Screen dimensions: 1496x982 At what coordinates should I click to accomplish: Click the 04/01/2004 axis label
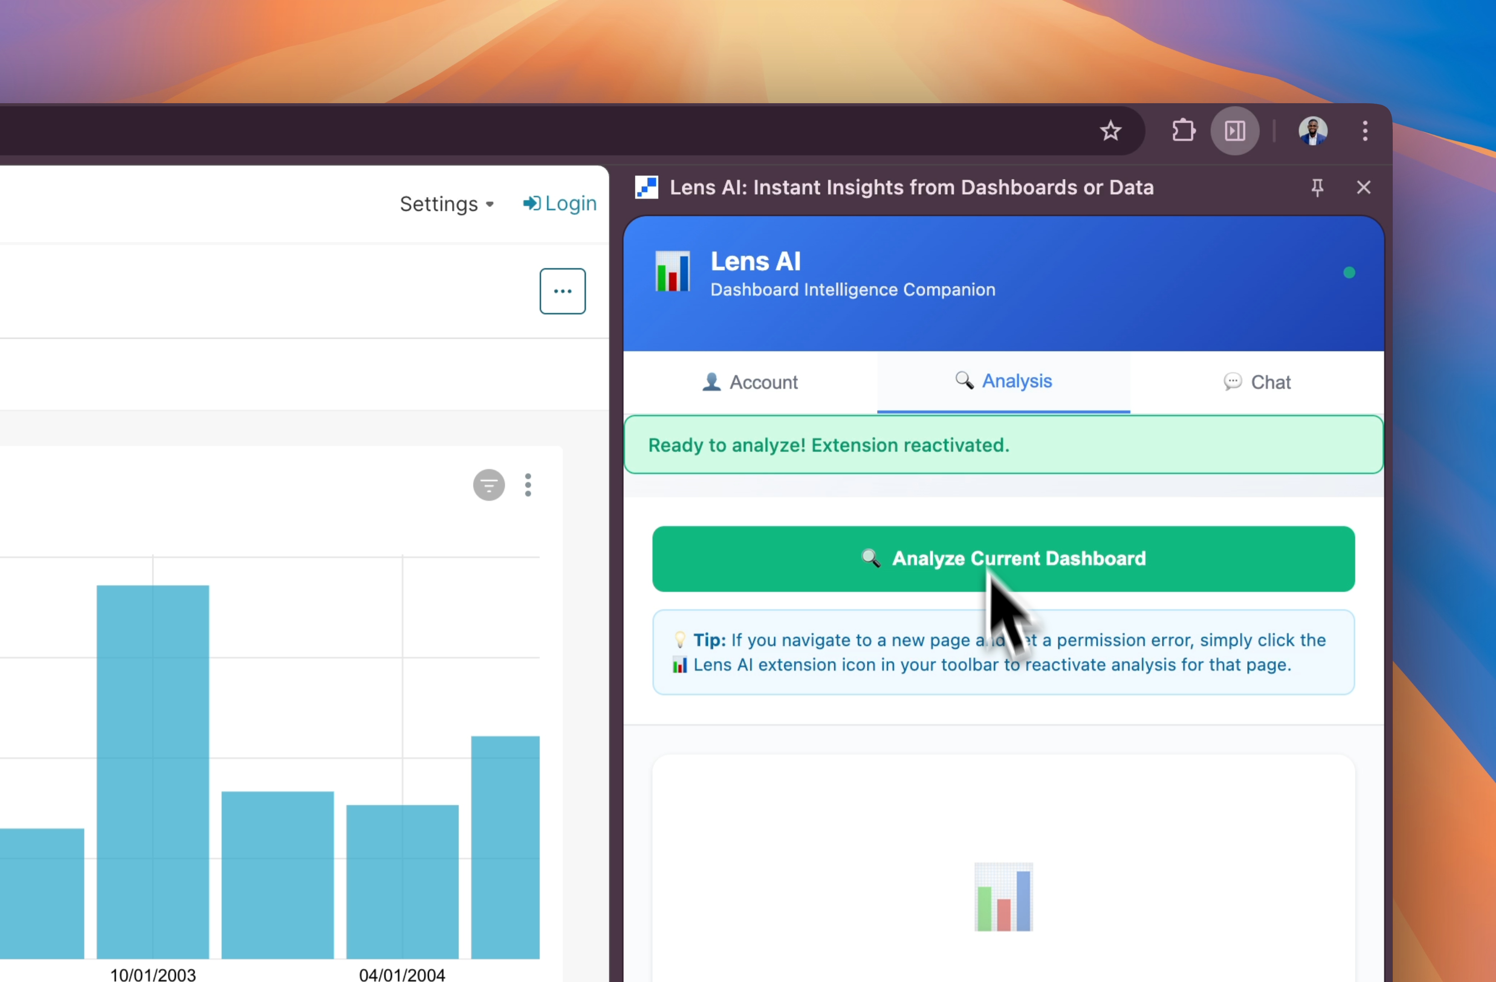[402, 974]
